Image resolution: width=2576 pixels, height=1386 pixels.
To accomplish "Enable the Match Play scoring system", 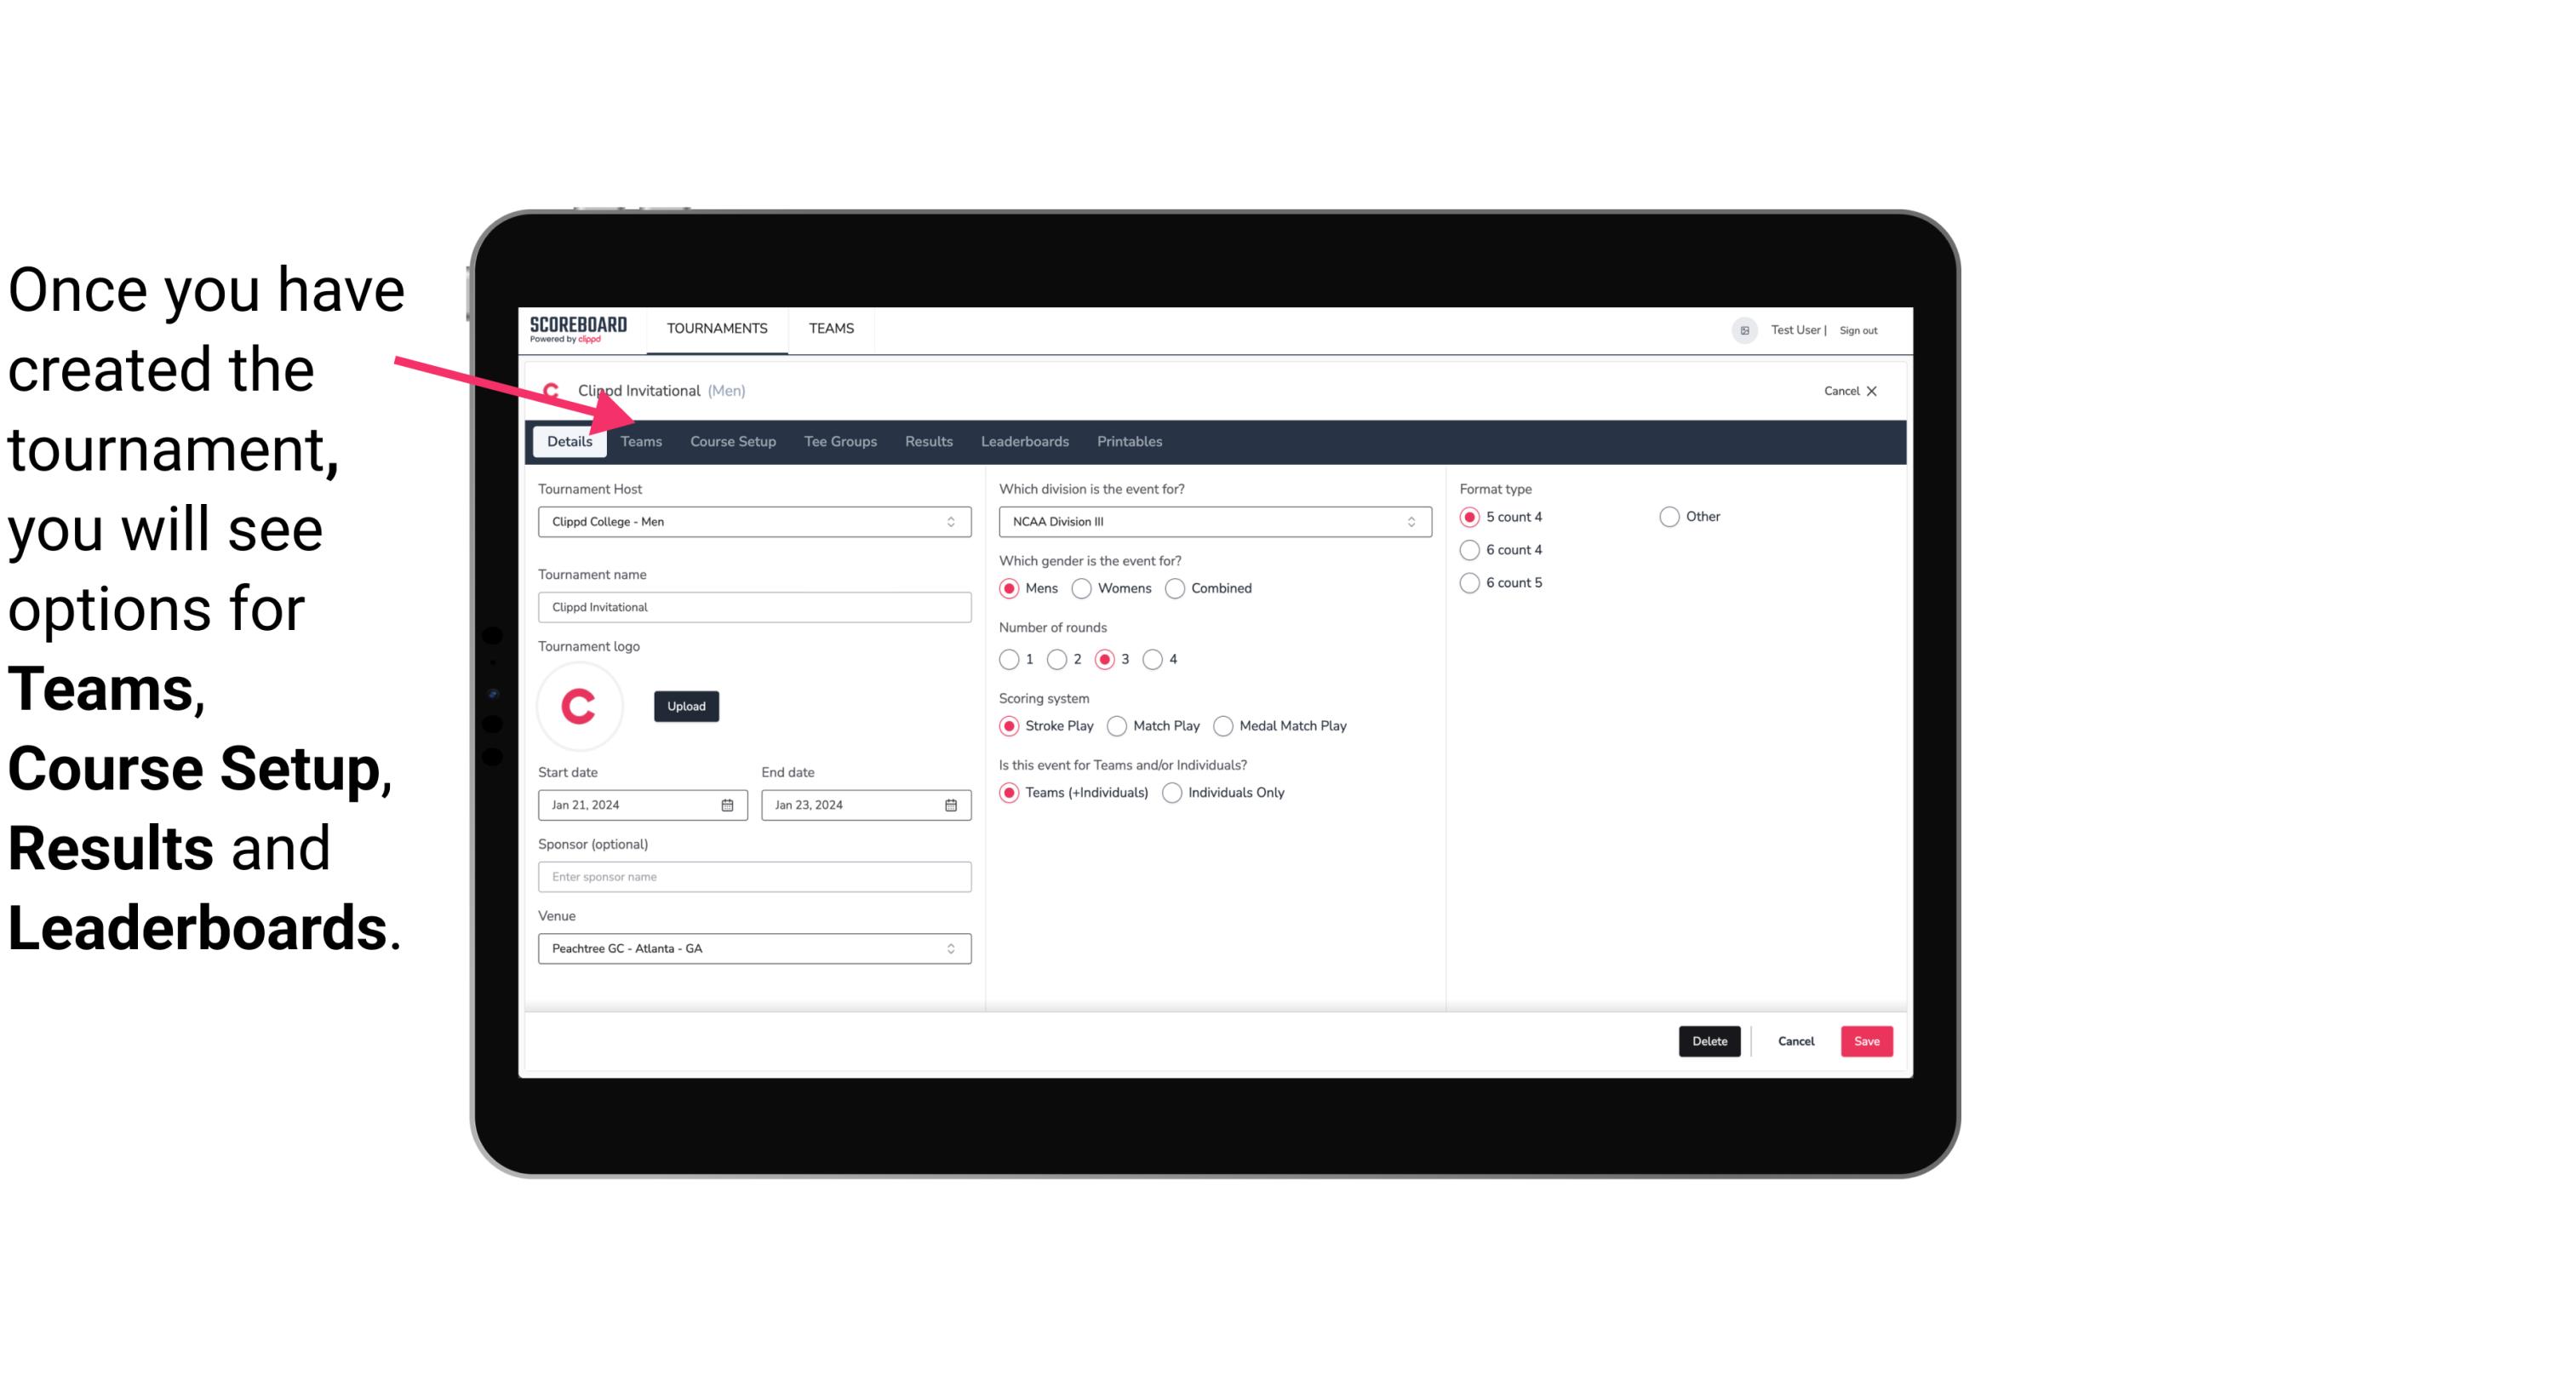I will (1116, 725).
